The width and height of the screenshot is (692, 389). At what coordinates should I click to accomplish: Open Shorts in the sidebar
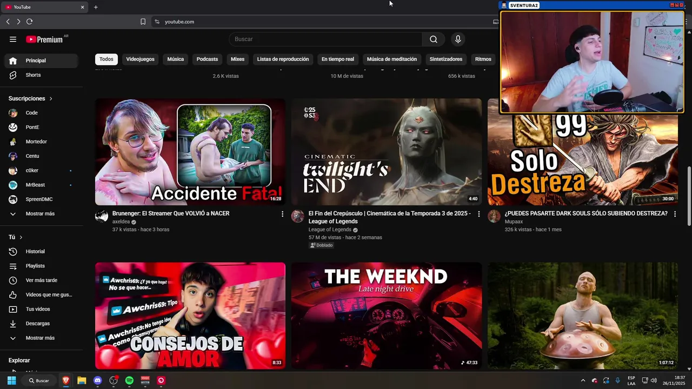click(x=42, y=75)
